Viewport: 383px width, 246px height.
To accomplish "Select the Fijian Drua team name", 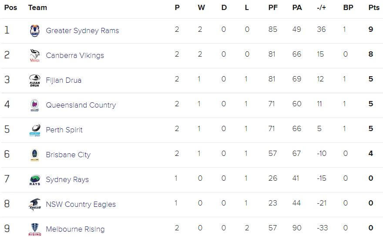I will point(64,81).
